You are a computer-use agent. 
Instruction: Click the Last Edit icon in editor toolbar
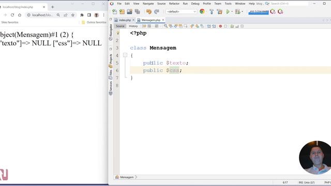[144, 26]
